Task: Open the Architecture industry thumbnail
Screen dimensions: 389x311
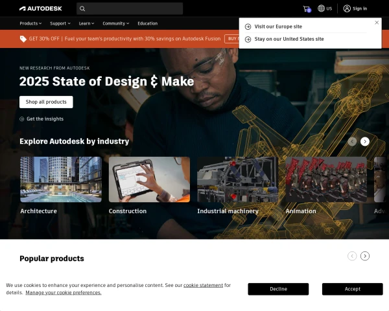Action: [x=61, y=179]
